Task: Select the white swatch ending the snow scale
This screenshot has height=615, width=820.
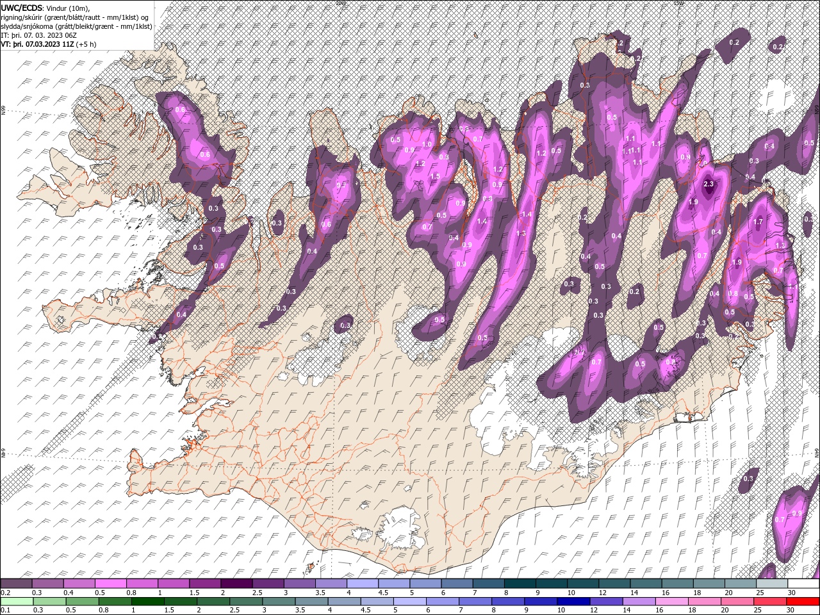Action: [x=803, y=584]
